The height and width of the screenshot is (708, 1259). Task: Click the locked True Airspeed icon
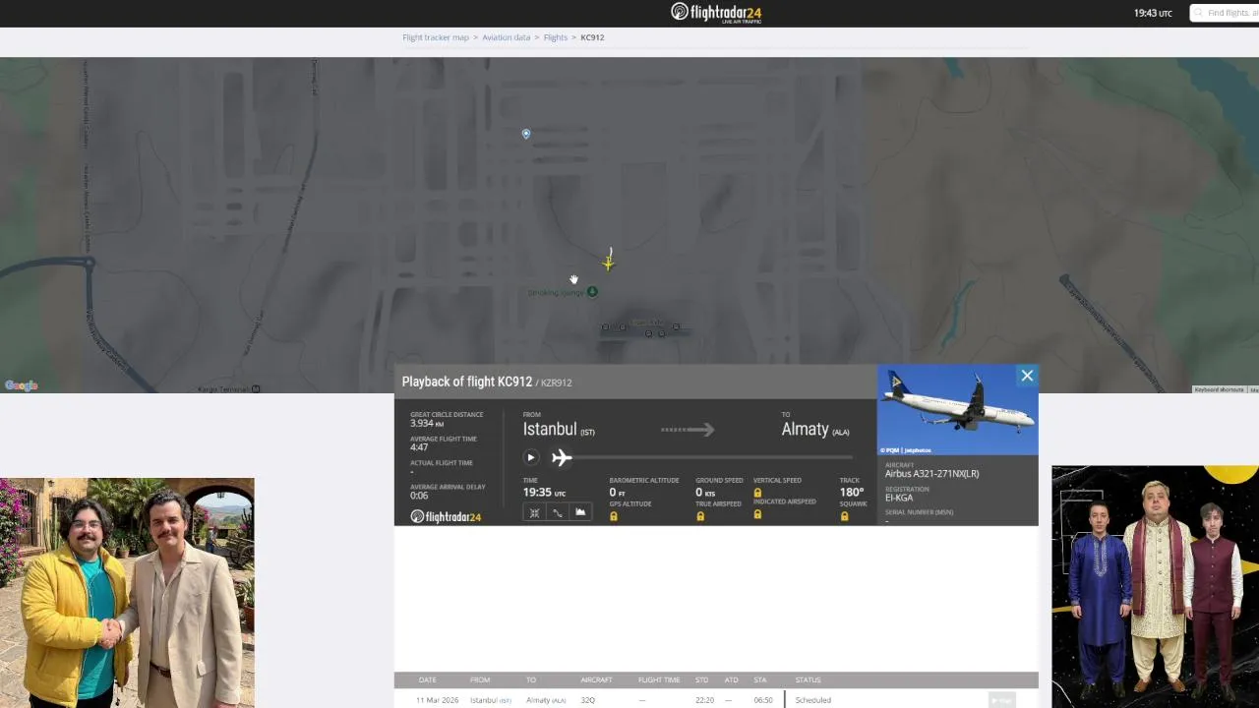tap(700, 516)
